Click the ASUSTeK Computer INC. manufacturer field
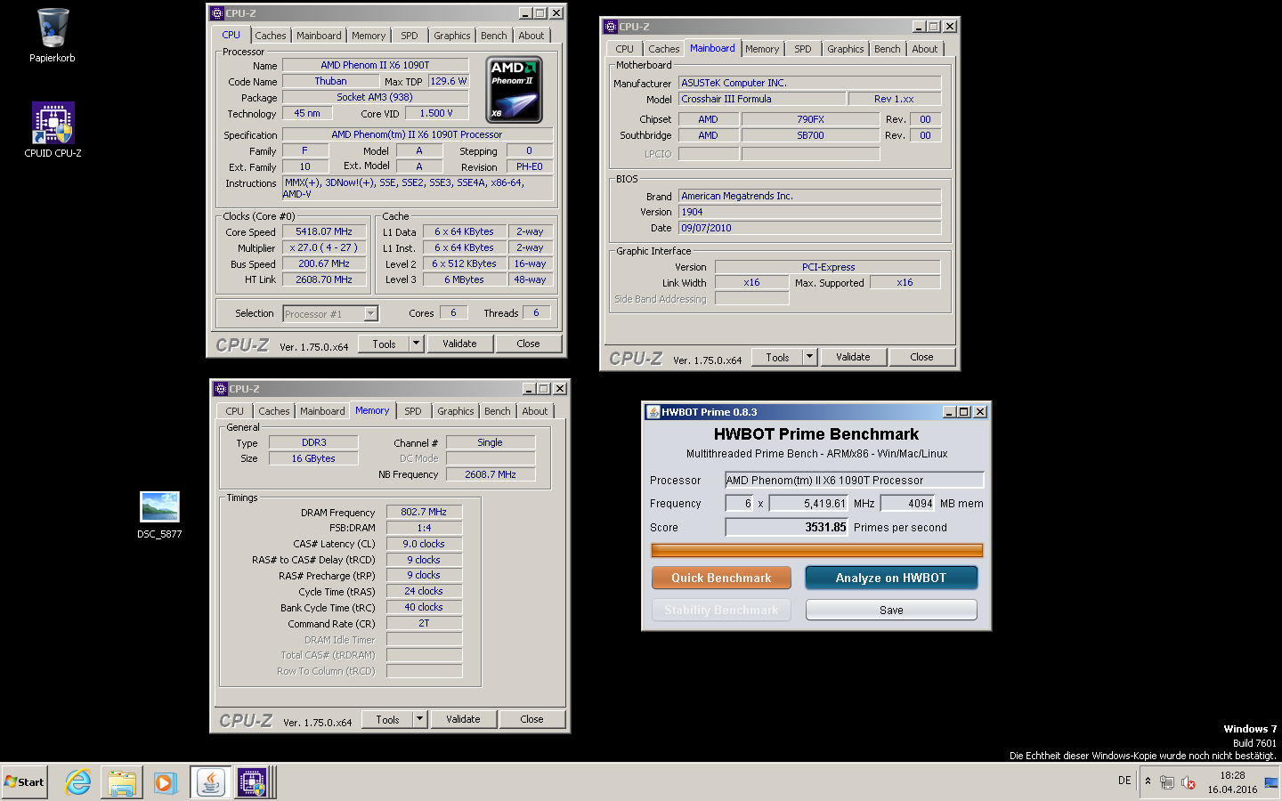The image size is (1282, 801). pos(809,83)
